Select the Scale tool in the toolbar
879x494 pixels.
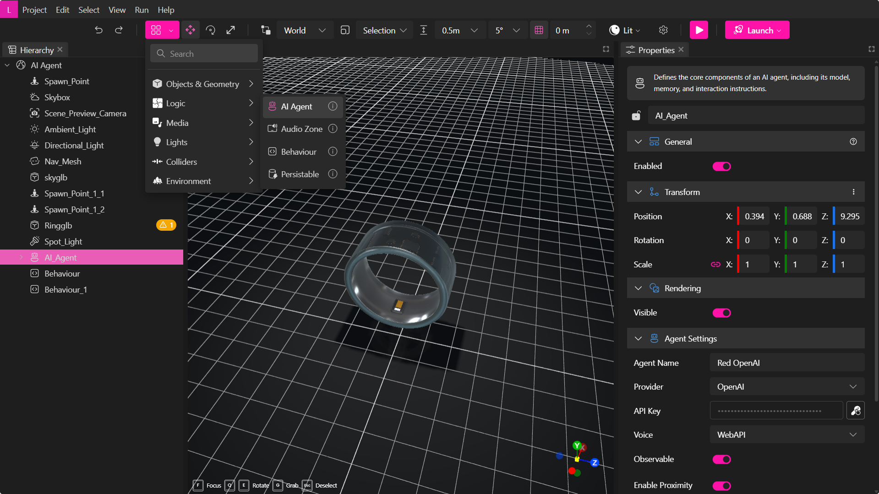[x=231, y=30]
